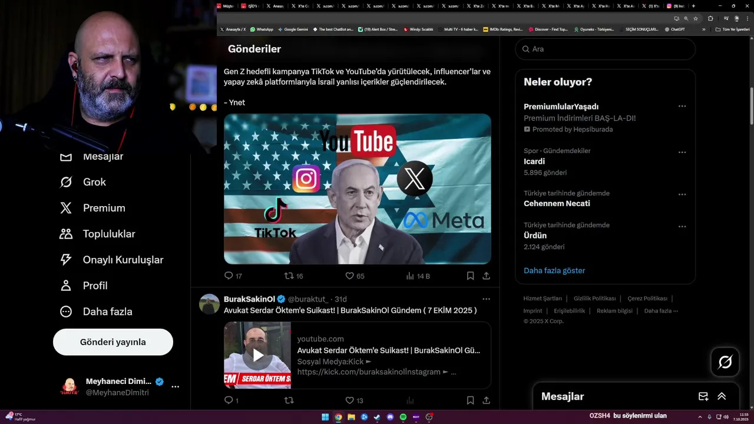
Task: Repost the Gen Z campaign post
Action: point(293,276)
